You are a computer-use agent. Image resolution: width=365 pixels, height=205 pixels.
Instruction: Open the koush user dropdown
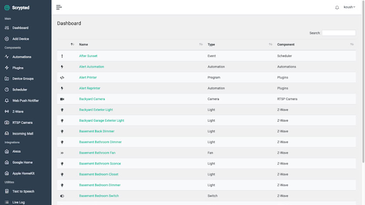coord(349,7)
